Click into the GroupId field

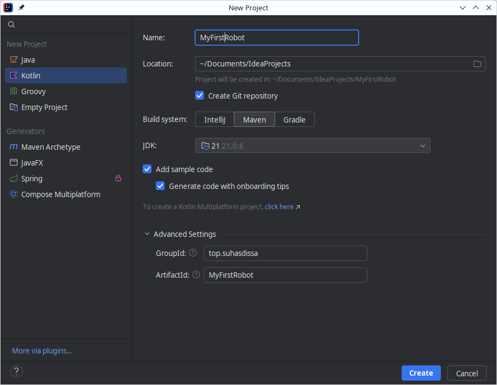285,253
